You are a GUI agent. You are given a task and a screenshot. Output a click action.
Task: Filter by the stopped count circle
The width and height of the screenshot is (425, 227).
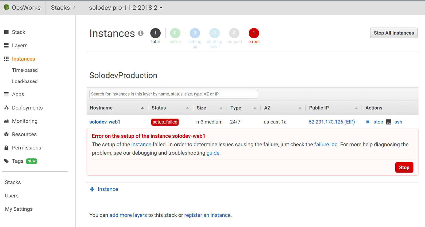[x=234, y=33]
